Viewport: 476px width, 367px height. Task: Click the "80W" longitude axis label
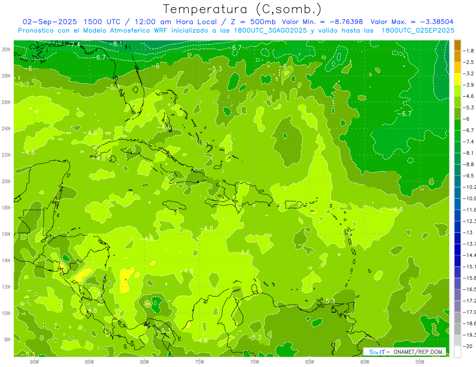144,362
